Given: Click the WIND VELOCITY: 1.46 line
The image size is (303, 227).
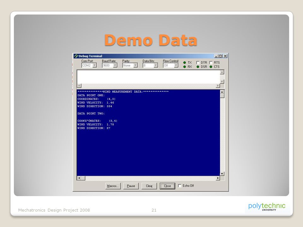Looking at the screenshot, I should tap(96, 103).
